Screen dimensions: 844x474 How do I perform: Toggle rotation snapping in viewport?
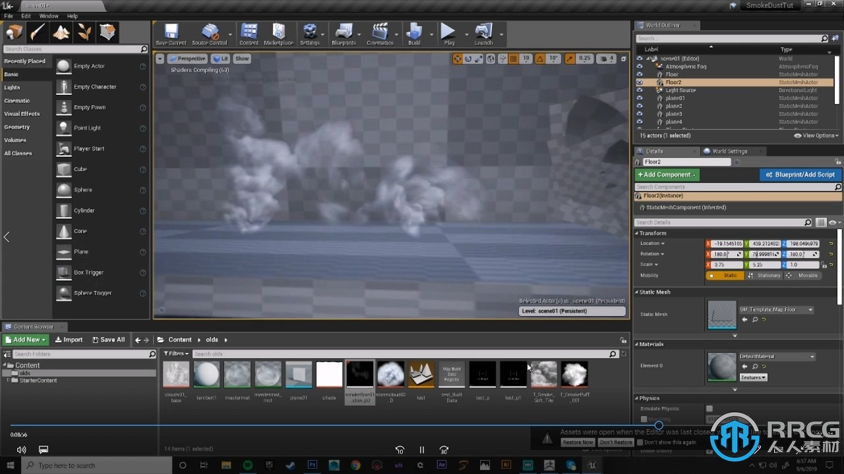pyautogui.click(x=540, y=59)
